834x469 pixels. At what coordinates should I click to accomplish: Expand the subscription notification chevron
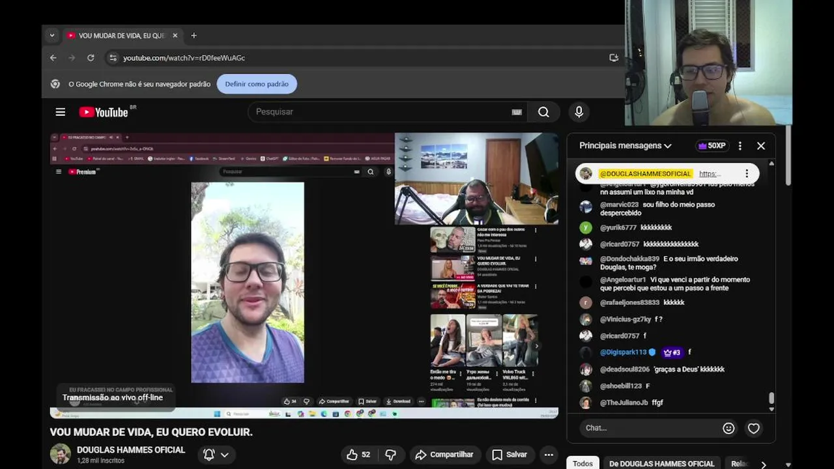pyautogui.click(x=225, y=455)
